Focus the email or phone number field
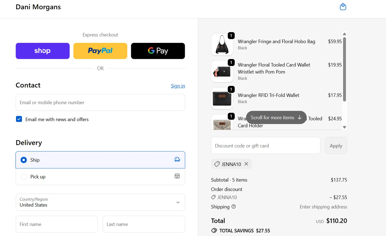This screenshot has width=386, height=236. (100, 102)
